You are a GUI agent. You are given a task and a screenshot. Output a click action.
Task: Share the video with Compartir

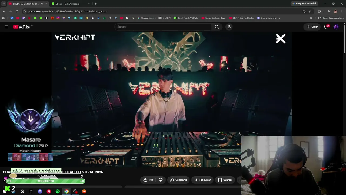[x=179, y=180]
